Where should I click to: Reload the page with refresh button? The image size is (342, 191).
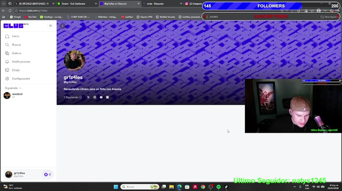point(10,11)
